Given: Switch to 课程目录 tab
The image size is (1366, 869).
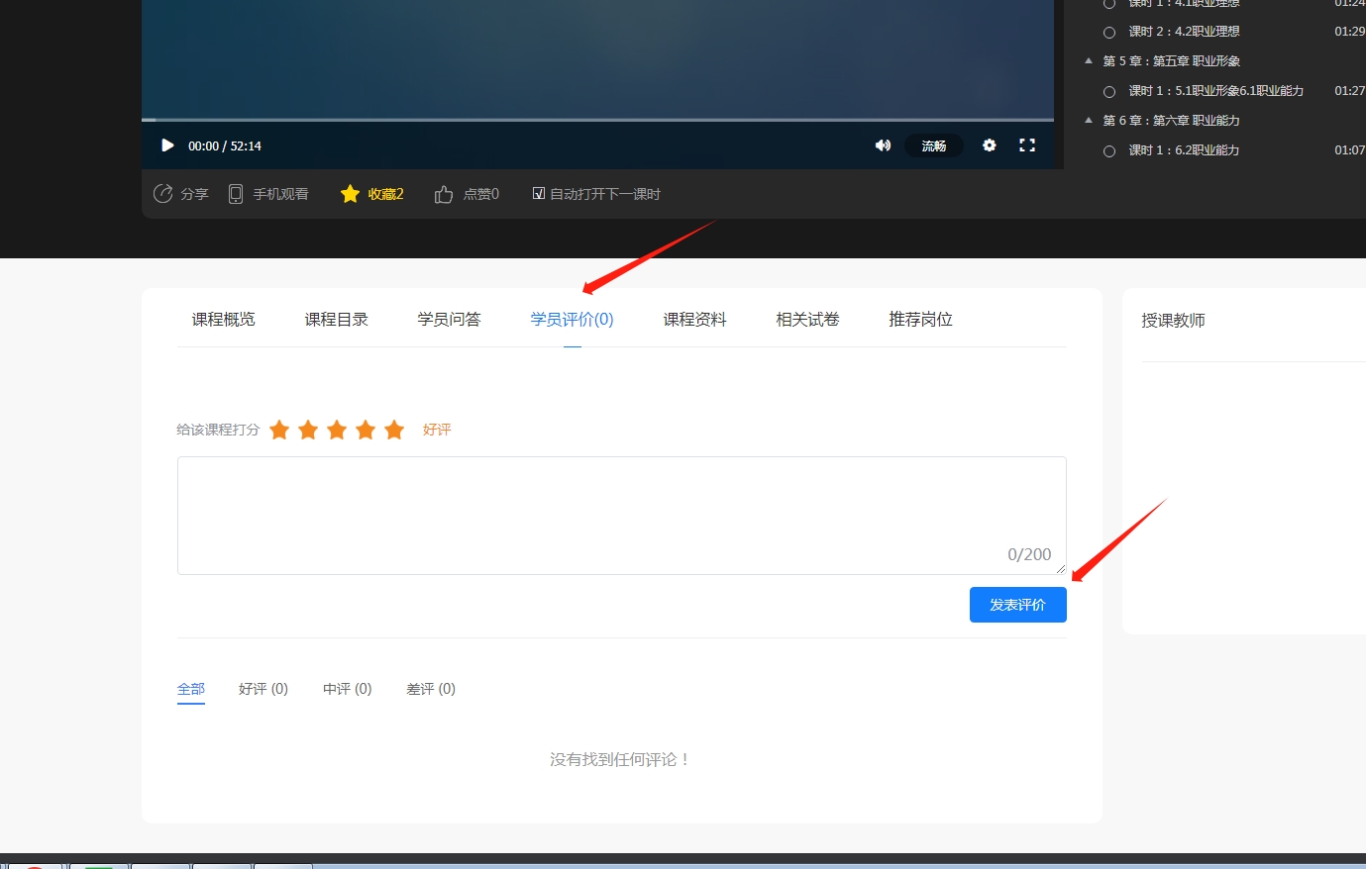Looking at the screenshot, I should pos(337,319).
